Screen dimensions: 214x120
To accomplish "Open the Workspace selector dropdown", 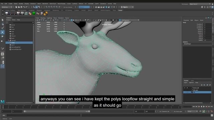I will pos(200,4).
